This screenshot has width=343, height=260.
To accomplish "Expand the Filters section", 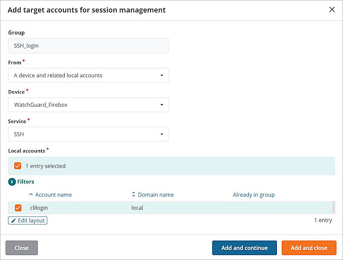I will 24,181.
